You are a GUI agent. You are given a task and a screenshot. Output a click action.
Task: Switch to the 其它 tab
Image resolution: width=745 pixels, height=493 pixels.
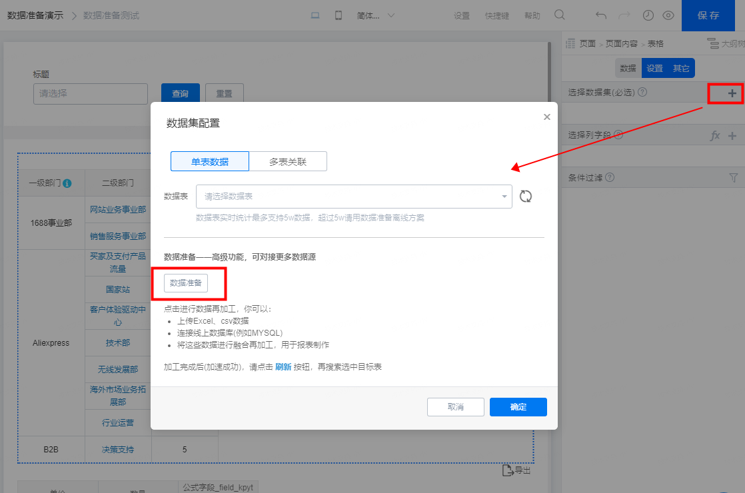[681, 69]
